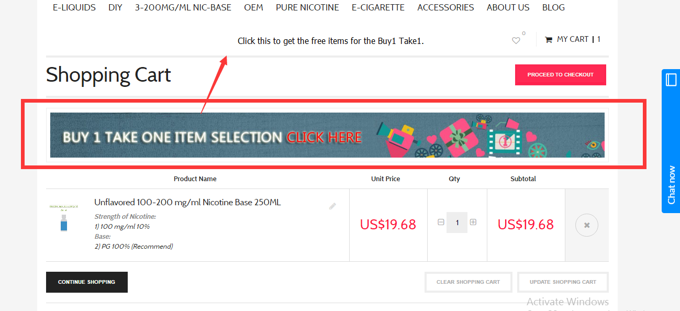Viewport: 680px width, 311px height.
Task: Open the Nicotine Base product thumbnail
Action: (x=63, y=218)
